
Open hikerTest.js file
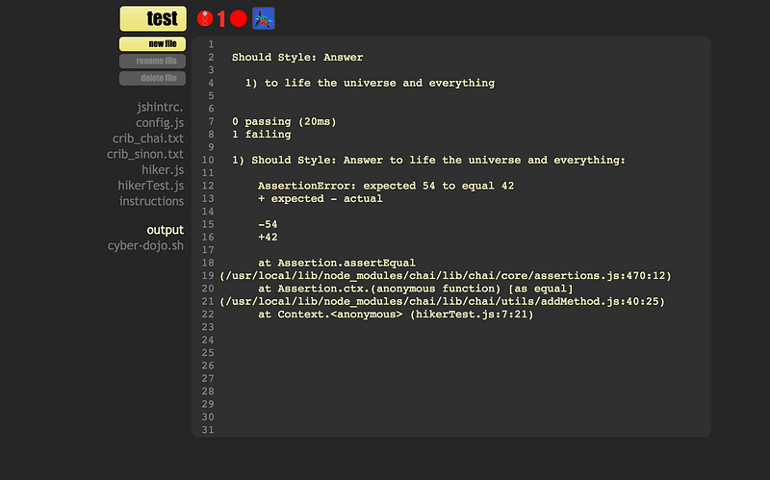click(x=150, y=185)
